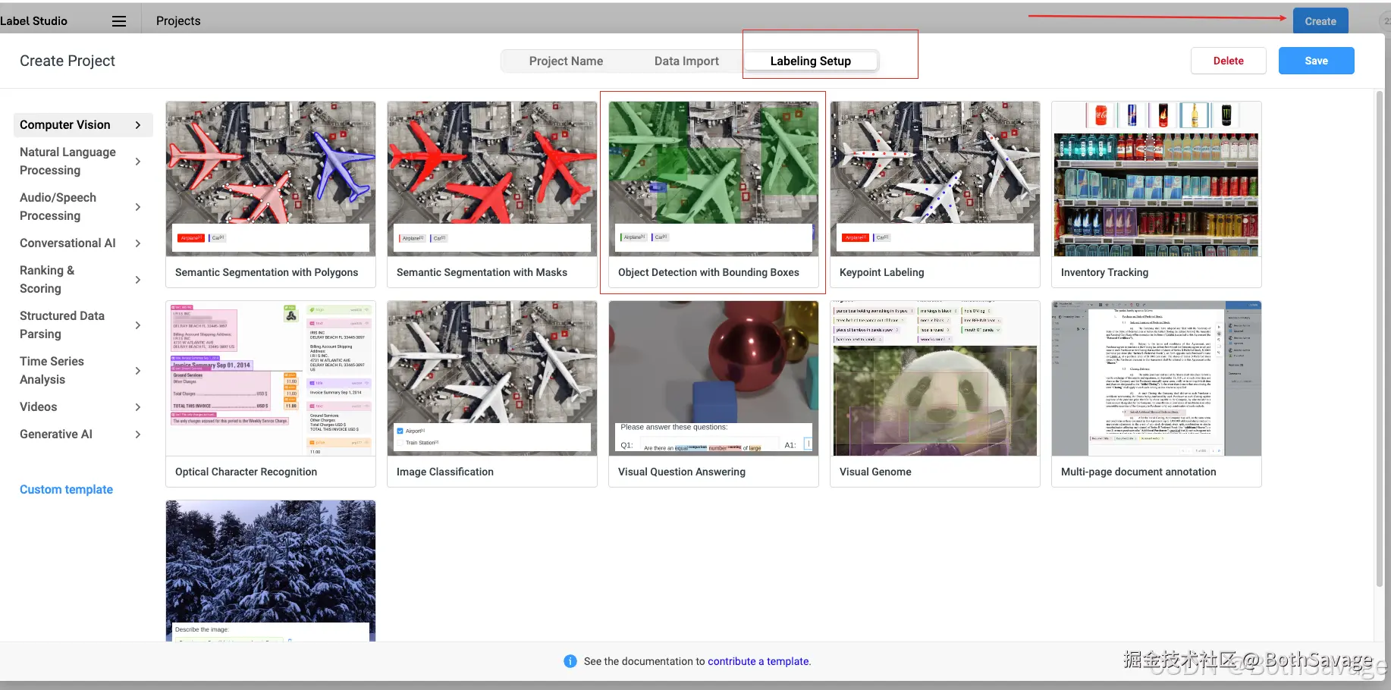The image size is (1391, 690).
Task: Expand the Conversational AI chevron
Action: coord(137,243)
